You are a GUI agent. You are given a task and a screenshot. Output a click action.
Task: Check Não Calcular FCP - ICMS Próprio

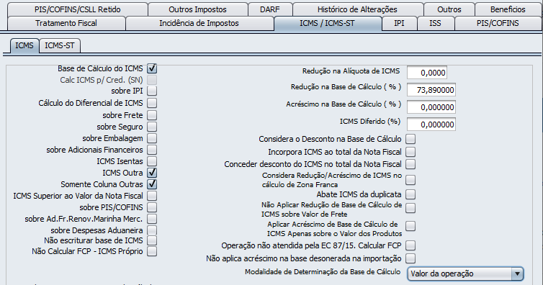tap(152, 251)
